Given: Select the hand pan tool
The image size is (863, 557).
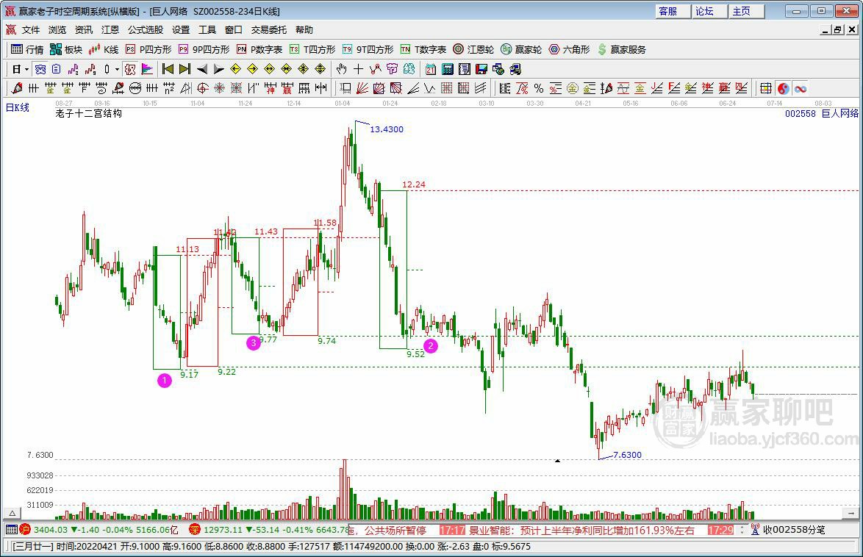Looking at the screenshot, I should tap(342, 69).
